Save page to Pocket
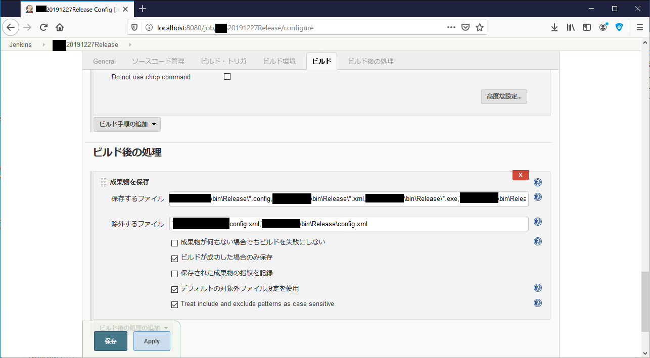This screenshot has height=358, width=650. point(466,27)
